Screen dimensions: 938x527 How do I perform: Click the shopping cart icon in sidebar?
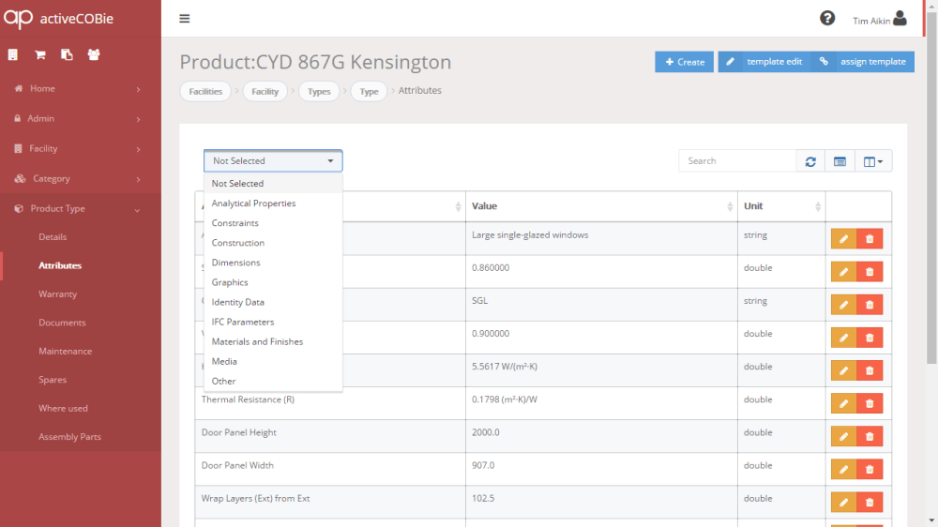40,54
